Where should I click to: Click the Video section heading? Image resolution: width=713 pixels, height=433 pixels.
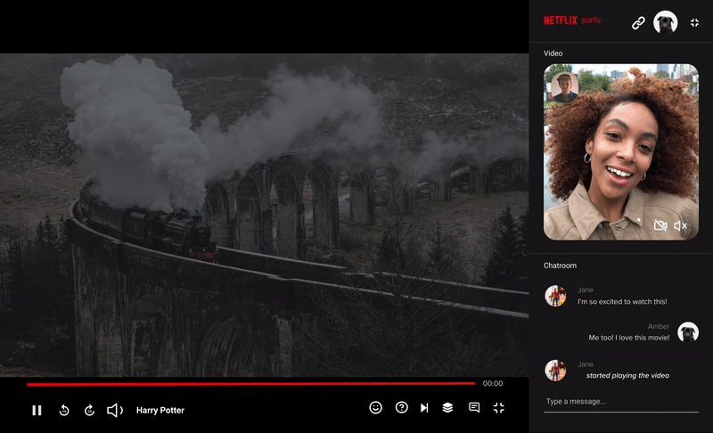coord(553,53)
